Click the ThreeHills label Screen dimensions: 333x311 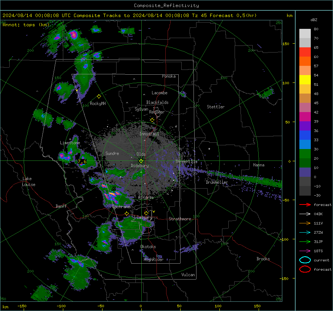tap(186, 162)
